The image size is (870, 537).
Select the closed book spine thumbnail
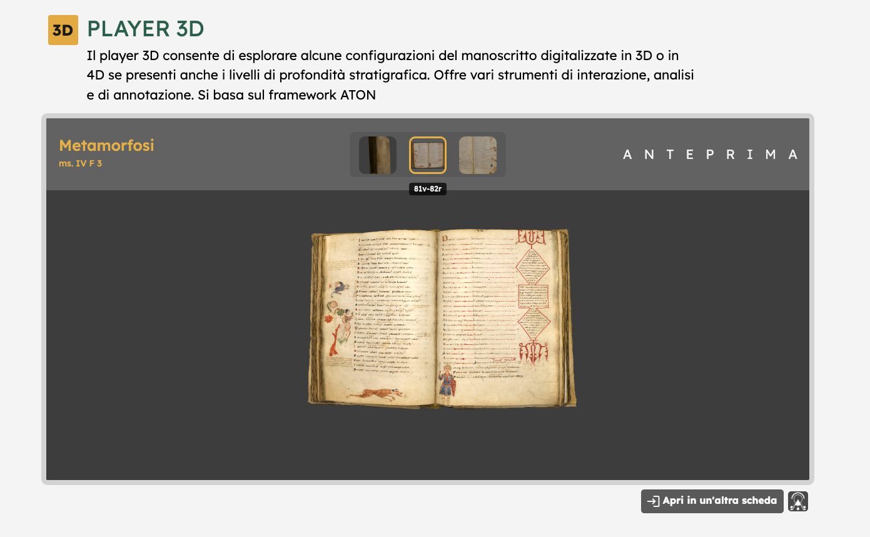tap(377, 155)
